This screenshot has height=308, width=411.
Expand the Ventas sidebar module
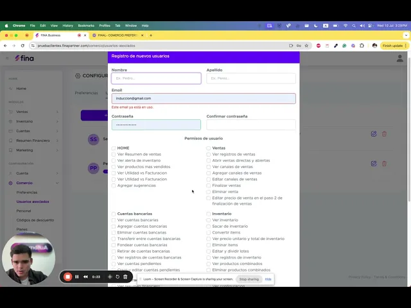33,112
